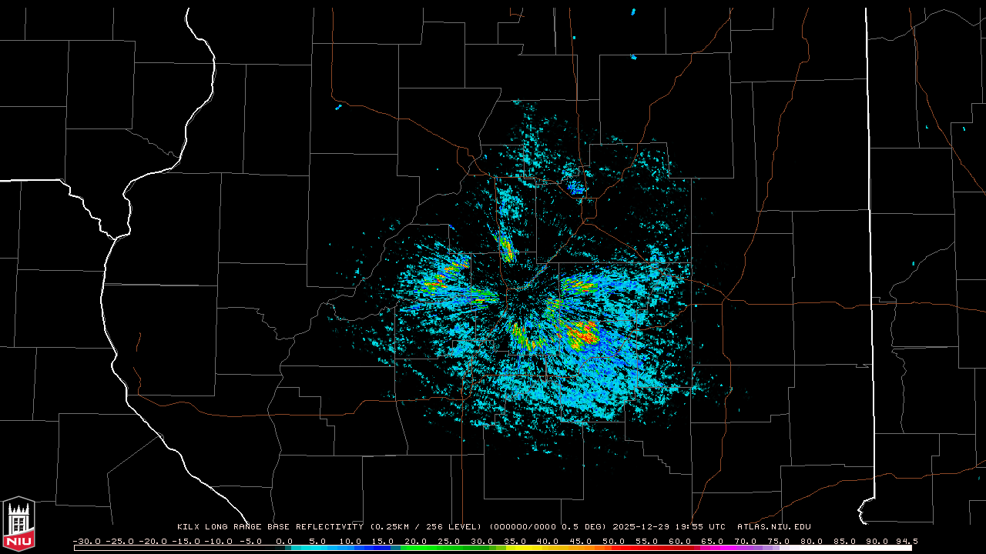Click the strongest red echo southeast of radar center
Viewport: 986px width, 554px height.
(582, 334)
